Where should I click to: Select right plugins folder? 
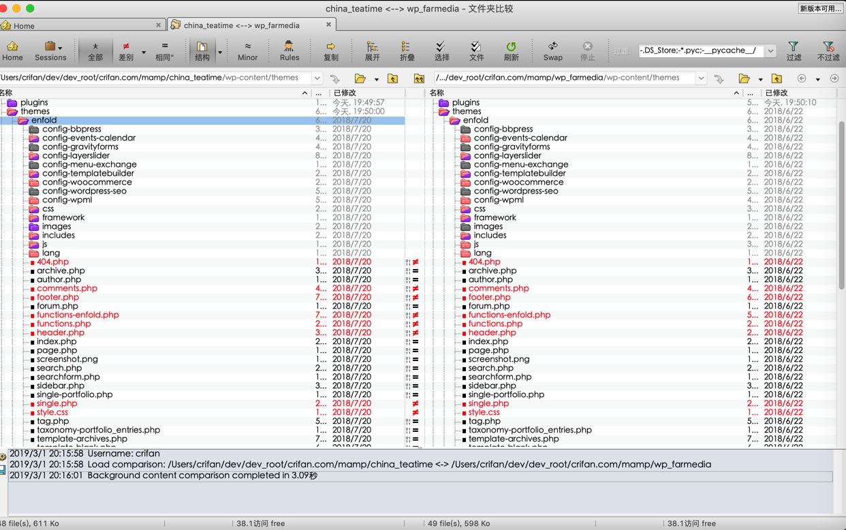[x=465, y=102]
